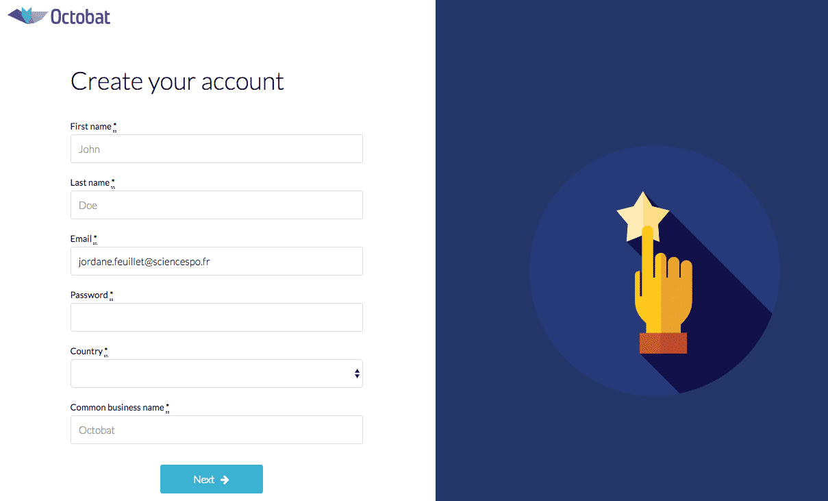
Task: Click the First name label
Action: [90, 127]
